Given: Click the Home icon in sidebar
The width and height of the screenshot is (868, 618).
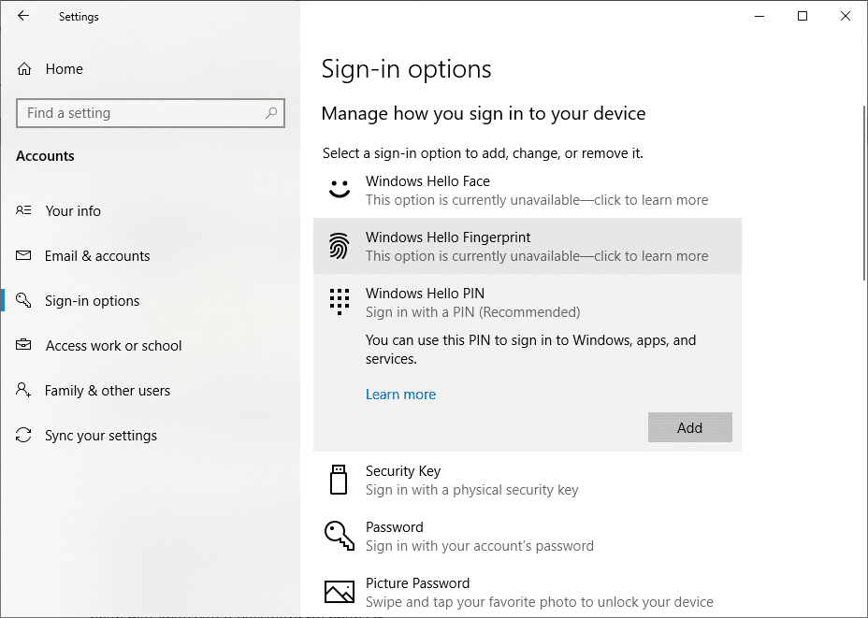Looking at the screenshot, I should 24,69.
